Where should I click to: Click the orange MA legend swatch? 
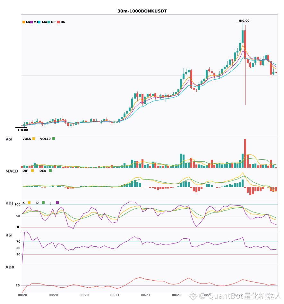pos(24,22)
